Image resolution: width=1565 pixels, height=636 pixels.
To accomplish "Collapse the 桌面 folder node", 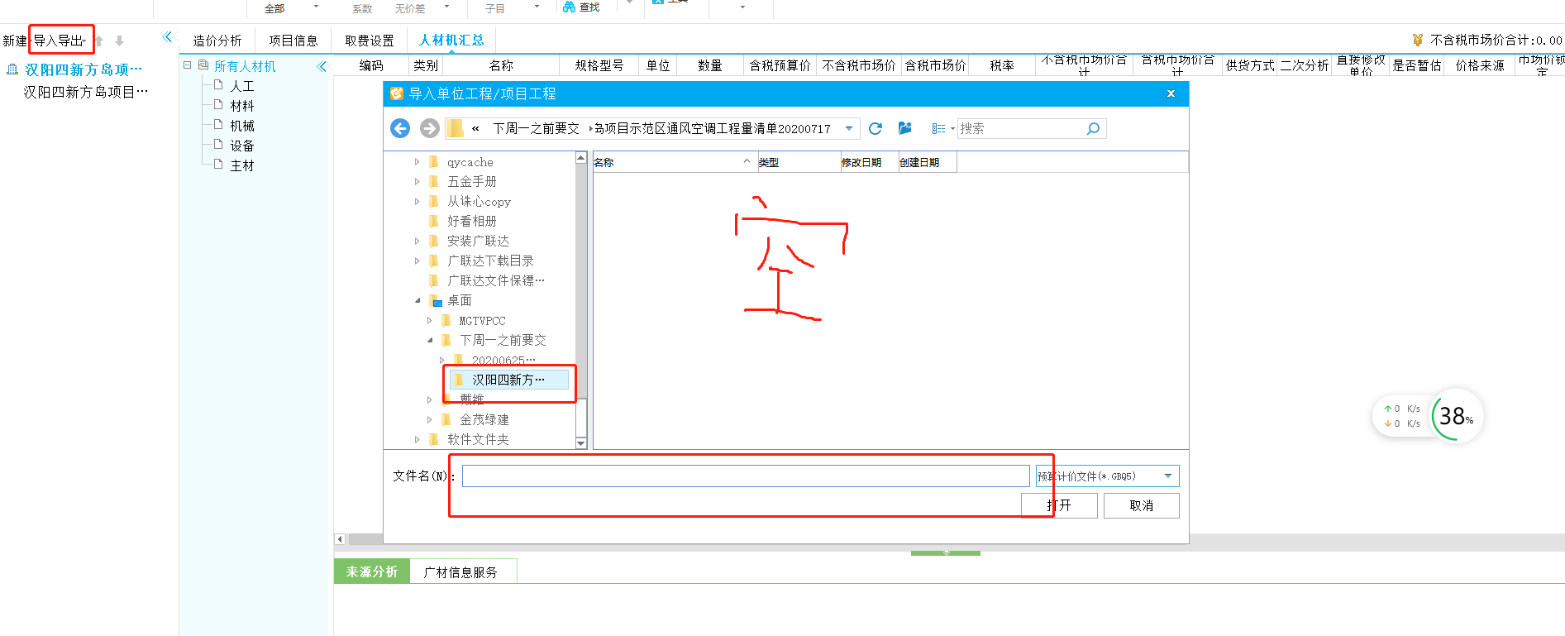I will [x=417, y=300].
